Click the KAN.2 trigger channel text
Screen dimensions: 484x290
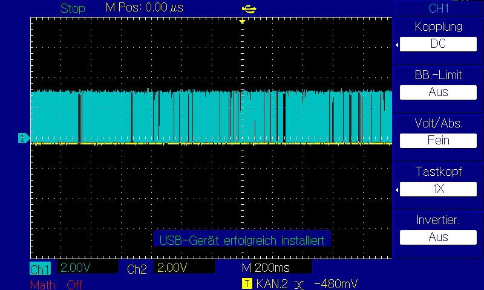tap(272, 283)
